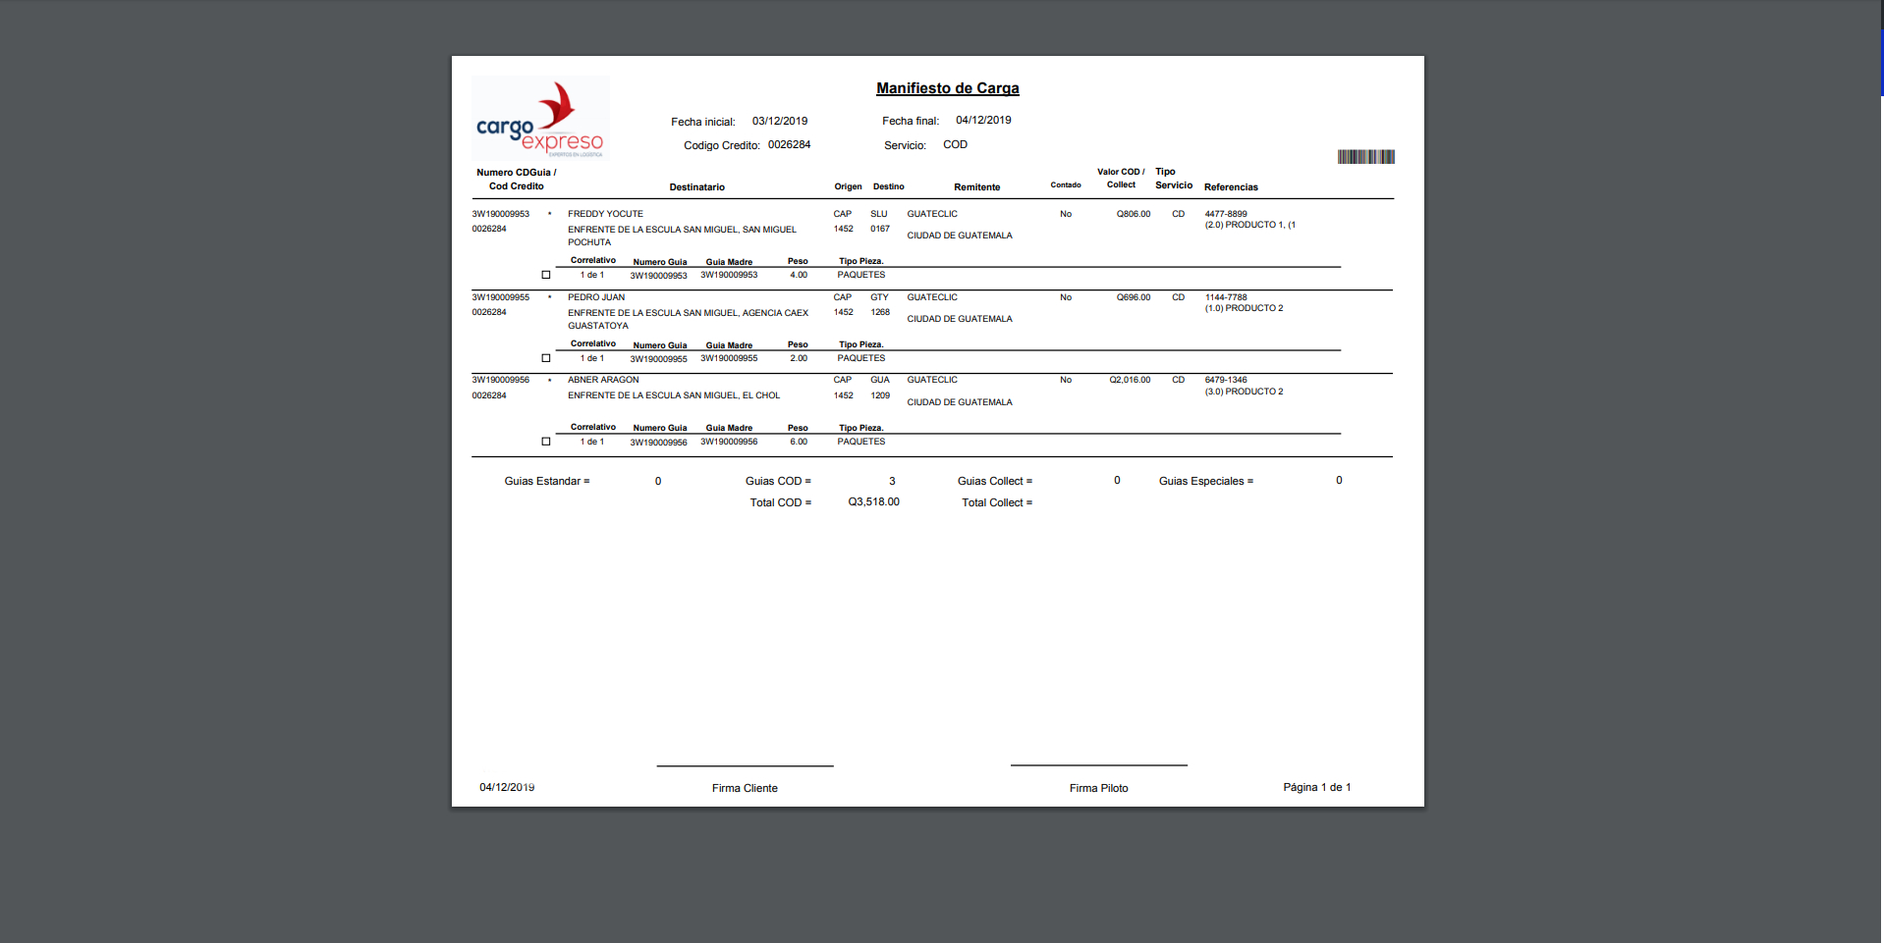Click the Fecha final value 04/12/2019
Viewport: 1884px width, 943px height.
pyautogui.click(x=983, y=120)
